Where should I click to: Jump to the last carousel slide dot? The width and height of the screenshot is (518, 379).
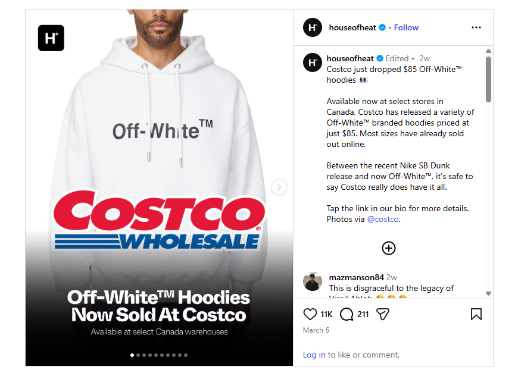[x=186, y=355]
